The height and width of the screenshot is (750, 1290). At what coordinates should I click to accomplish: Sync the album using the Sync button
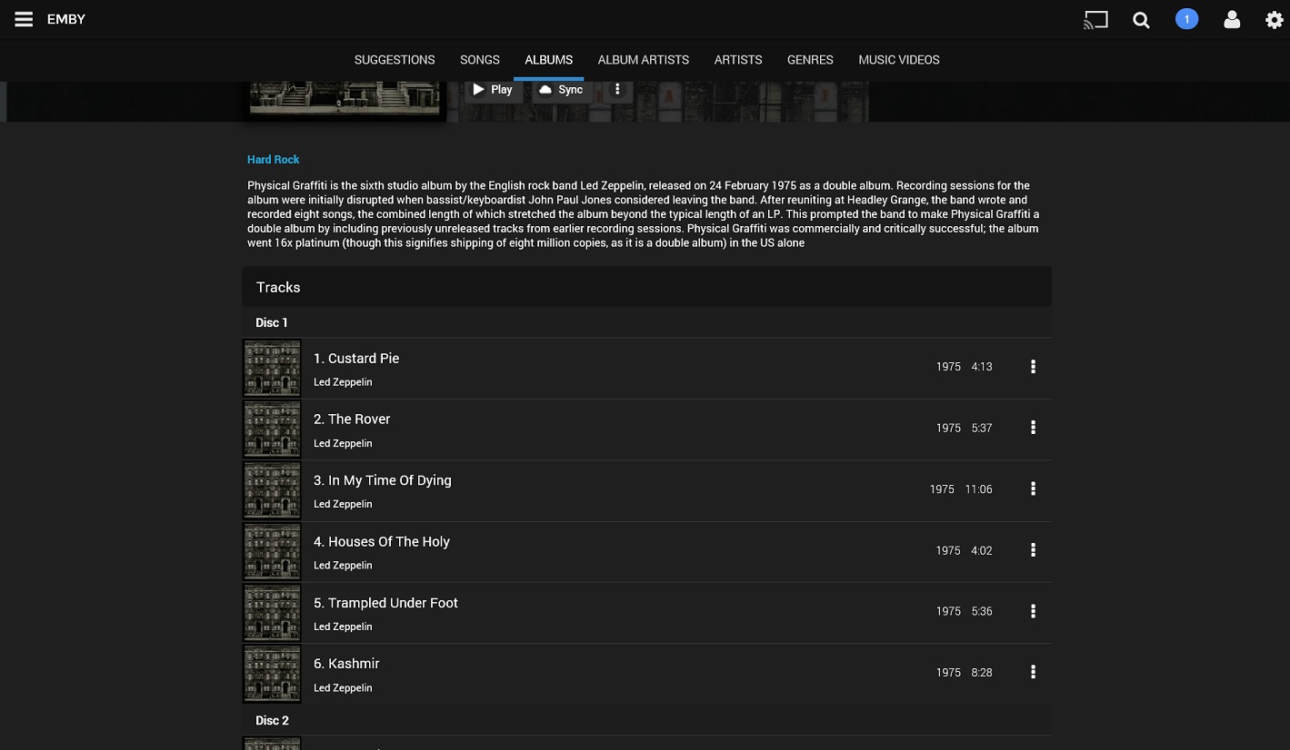pos(561,89)
